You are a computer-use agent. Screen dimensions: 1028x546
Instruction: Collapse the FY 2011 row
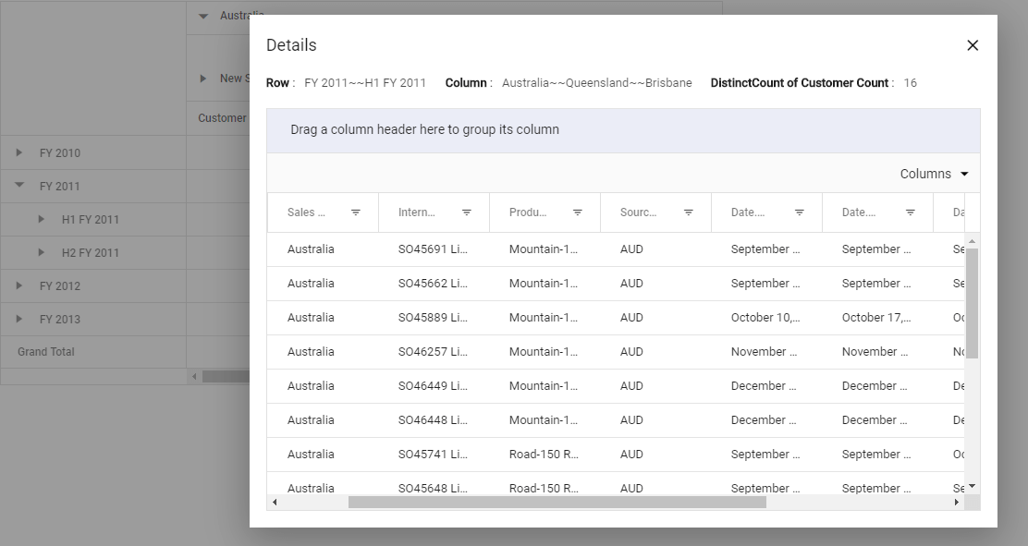(19, 186)
